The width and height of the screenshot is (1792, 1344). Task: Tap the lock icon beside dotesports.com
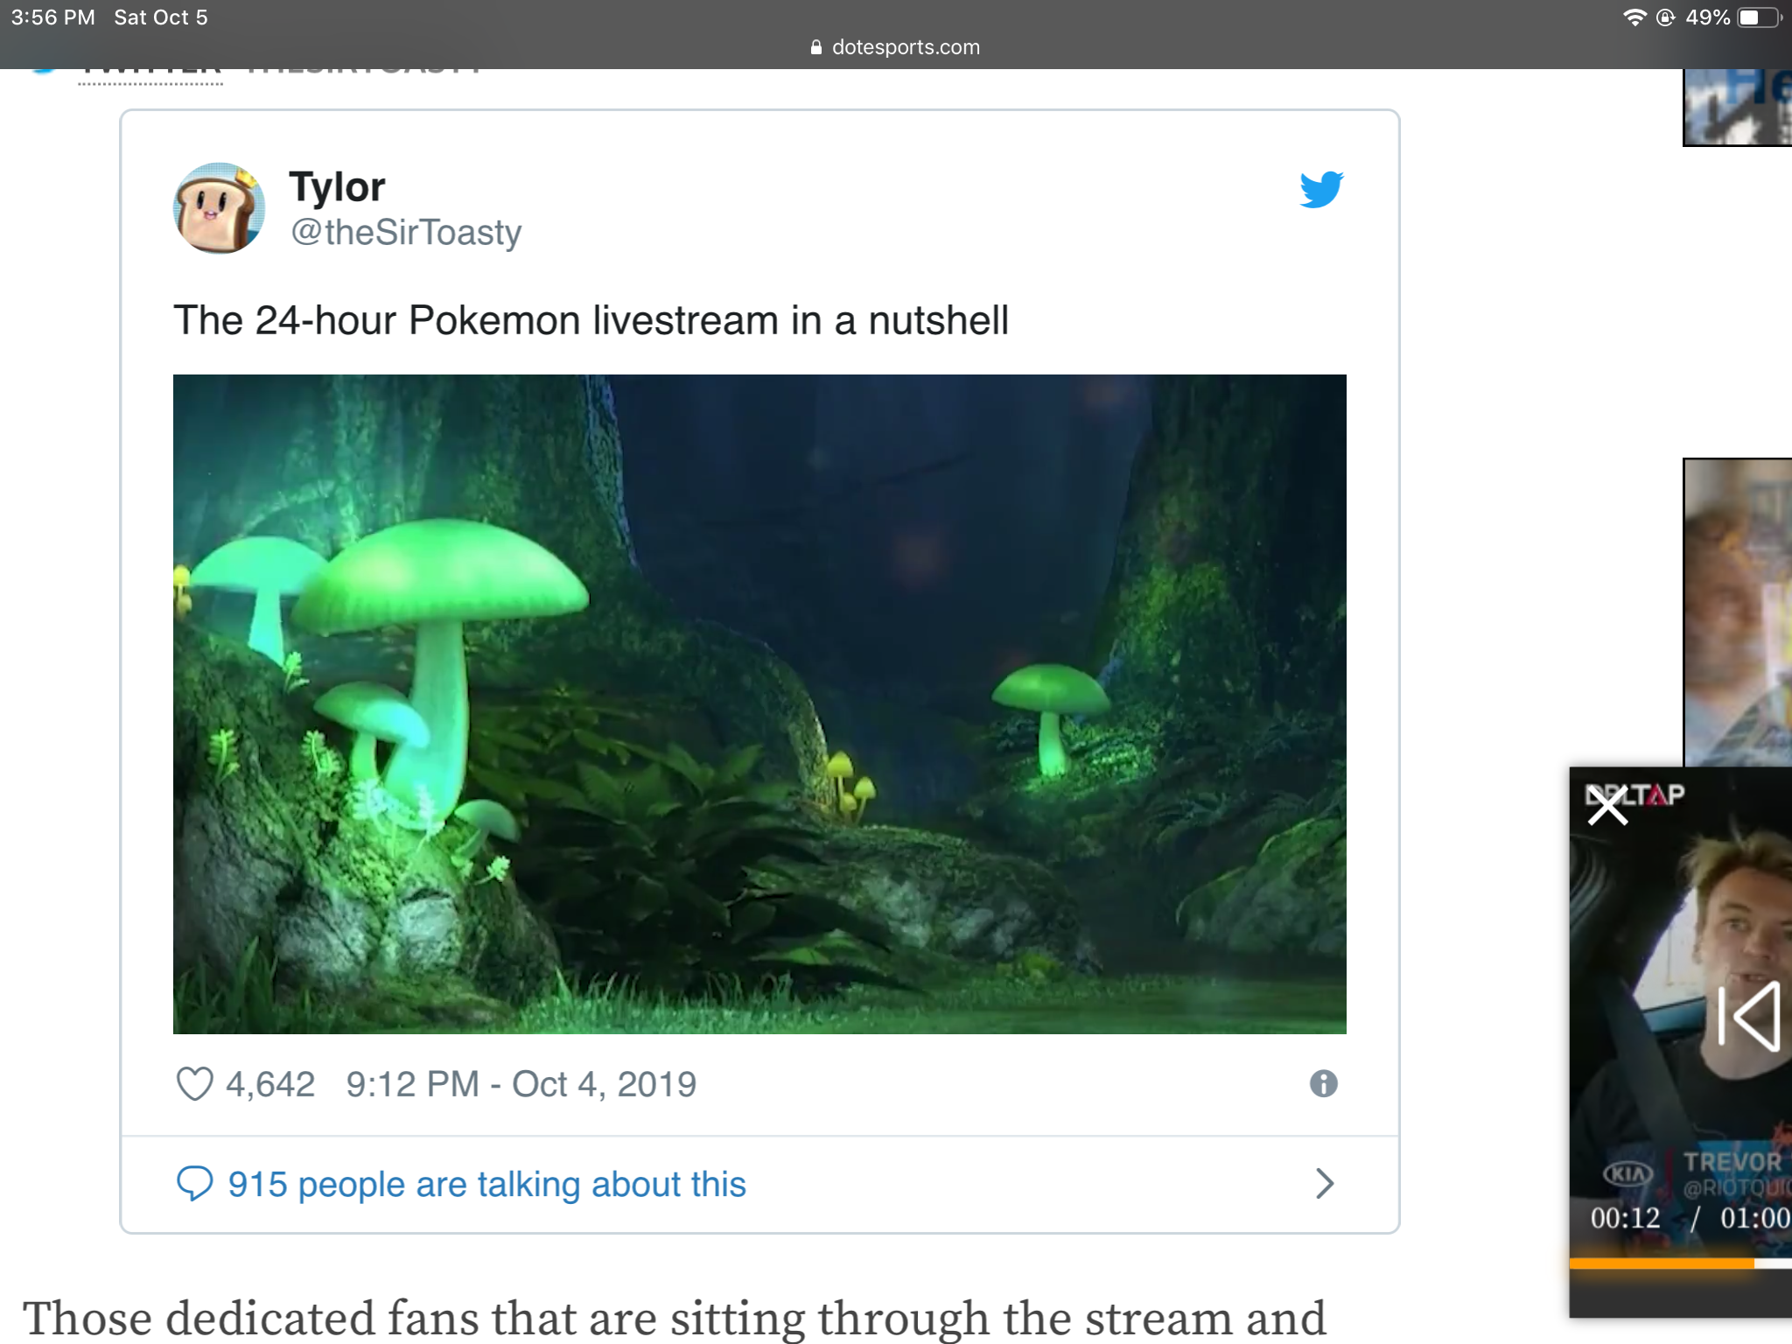tap(816, 47)
